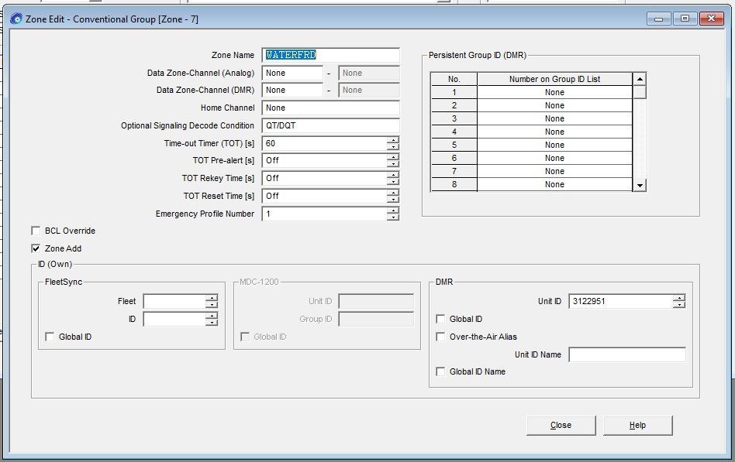Toggle the Over-the-Air Alias checkbox
This screenshot has height=462, width=735.
(x=440, y=337)
